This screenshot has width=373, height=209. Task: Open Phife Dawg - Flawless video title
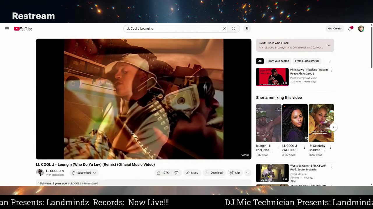tap(309, 72)
